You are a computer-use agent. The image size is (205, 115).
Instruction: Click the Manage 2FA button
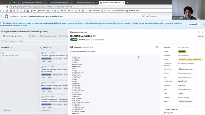[x=193, y=24]
